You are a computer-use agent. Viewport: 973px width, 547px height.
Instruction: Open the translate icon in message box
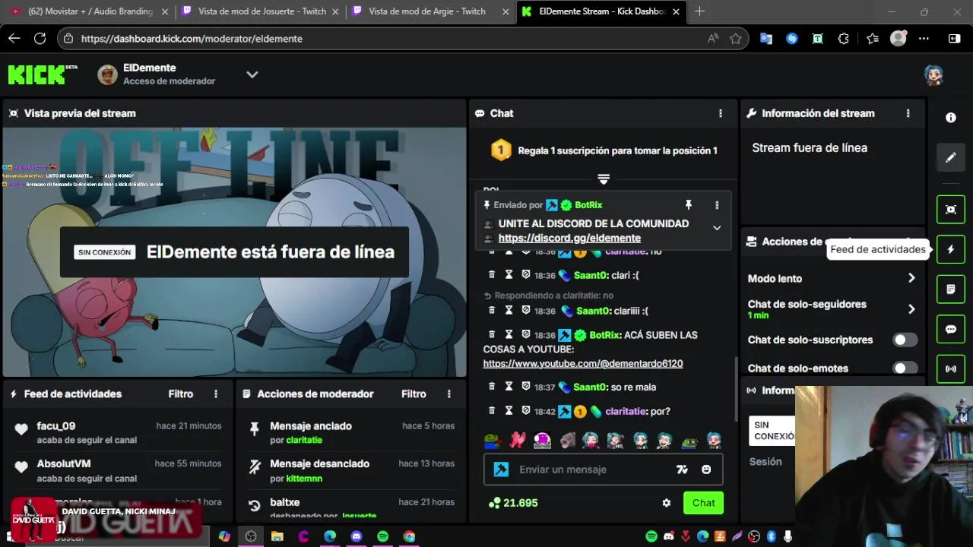coord(682,470)
